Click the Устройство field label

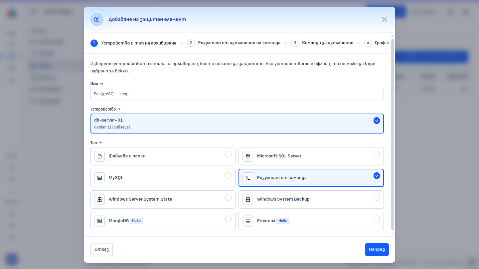click(x=103, y=109)
